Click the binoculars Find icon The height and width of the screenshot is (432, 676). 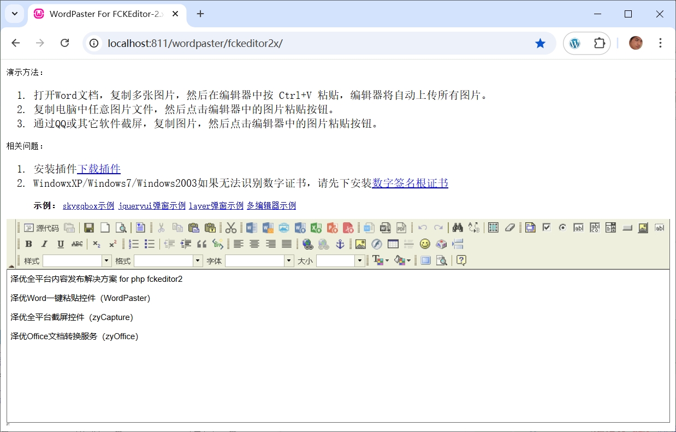pos(458,228)
